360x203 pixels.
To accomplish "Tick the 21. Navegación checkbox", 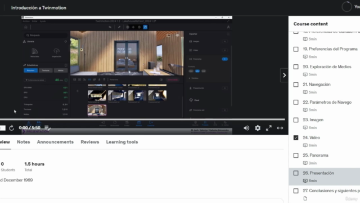I will click(x=296, y=85).
